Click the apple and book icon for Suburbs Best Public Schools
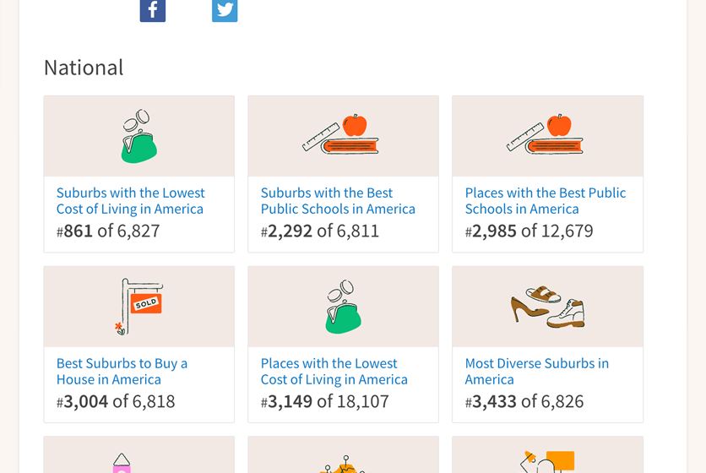 pos(340,133)
